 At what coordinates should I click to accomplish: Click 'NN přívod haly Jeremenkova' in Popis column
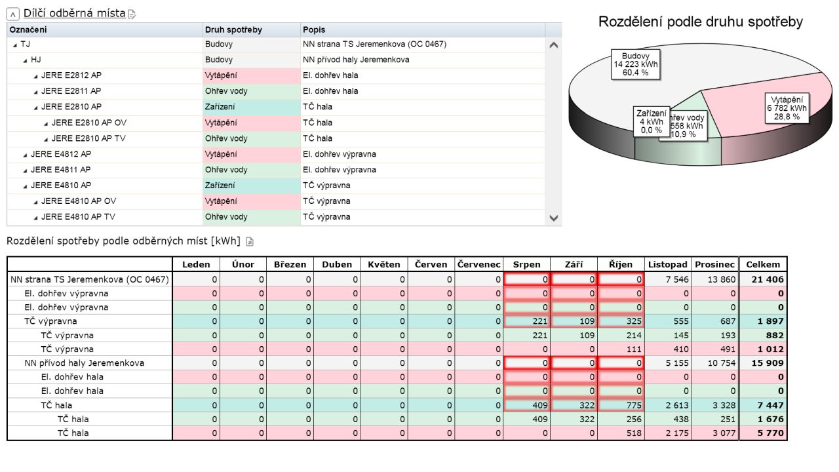click(356, 60)
